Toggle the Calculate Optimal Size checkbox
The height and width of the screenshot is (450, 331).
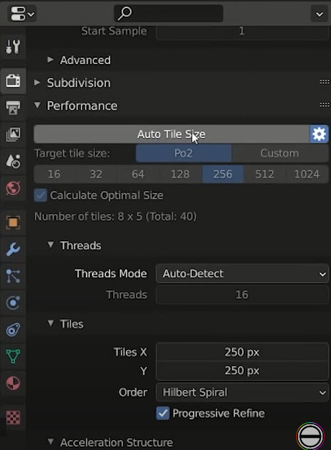pos(41,195)
